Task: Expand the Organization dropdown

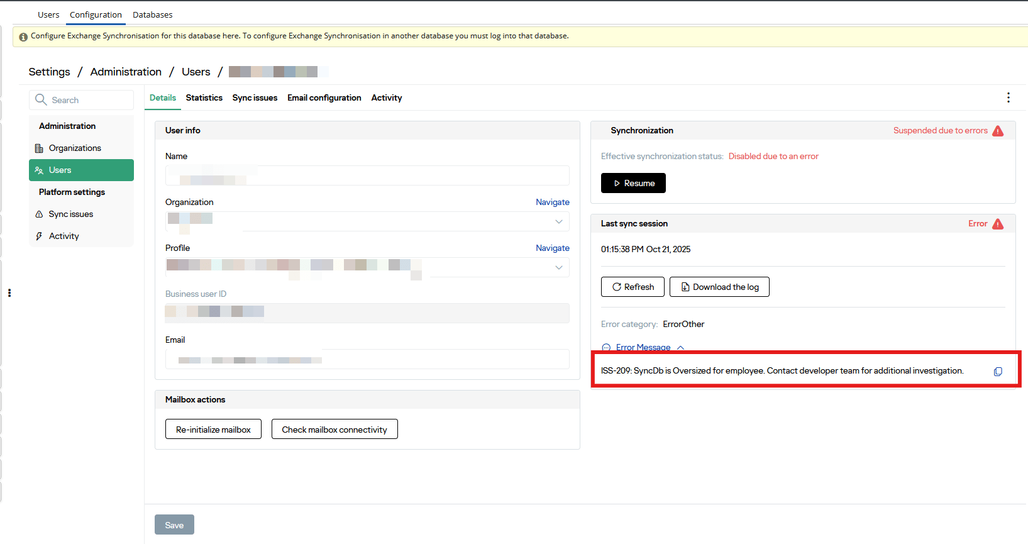Action: [558, 221]
